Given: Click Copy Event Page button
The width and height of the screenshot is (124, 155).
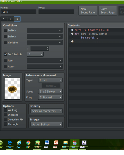Looking at the screenshot, I should click(x=107, y=11).
